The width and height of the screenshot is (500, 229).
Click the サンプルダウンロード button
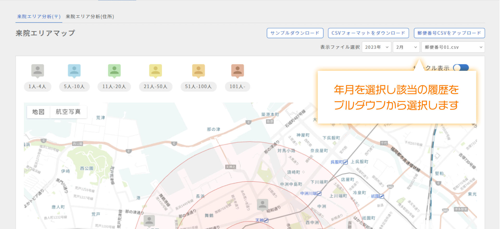point(295,33)
